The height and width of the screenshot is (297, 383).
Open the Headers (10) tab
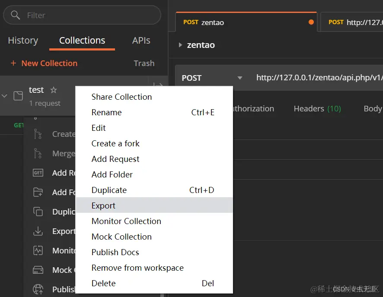pos(317,108)
